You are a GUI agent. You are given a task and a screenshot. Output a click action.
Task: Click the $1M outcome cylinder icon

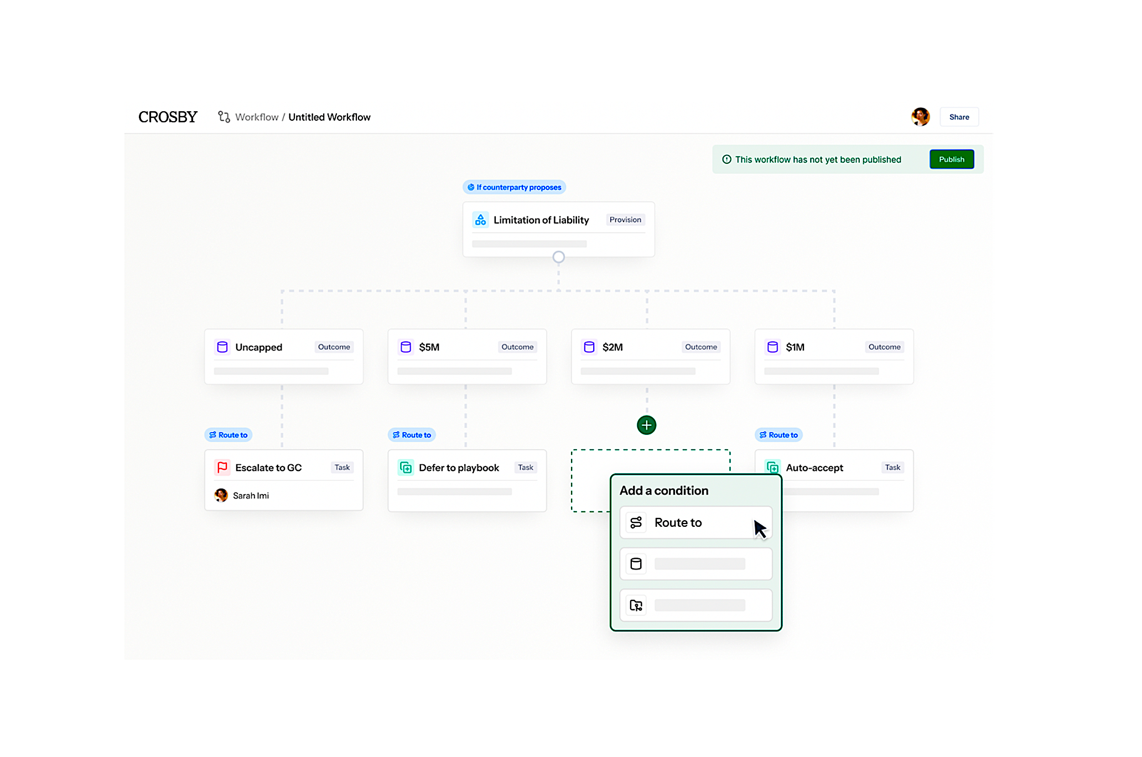click(x=772, y=347)
